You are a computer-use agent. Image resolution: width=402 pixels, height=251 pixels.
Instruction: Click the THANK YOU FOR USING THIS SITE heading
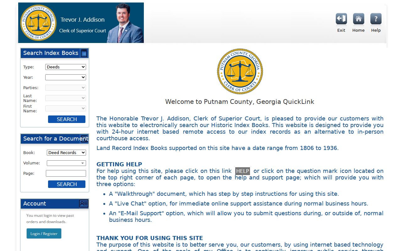coord(149,238)
